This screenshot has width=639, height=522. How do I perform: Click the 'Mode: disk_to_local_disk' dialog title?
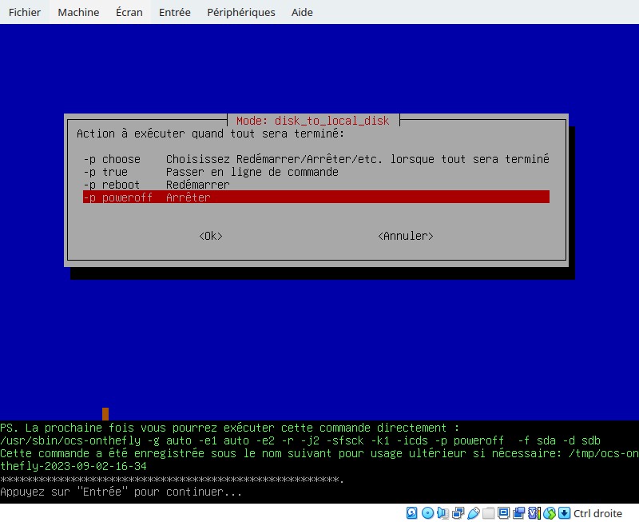tap(313, 121)
